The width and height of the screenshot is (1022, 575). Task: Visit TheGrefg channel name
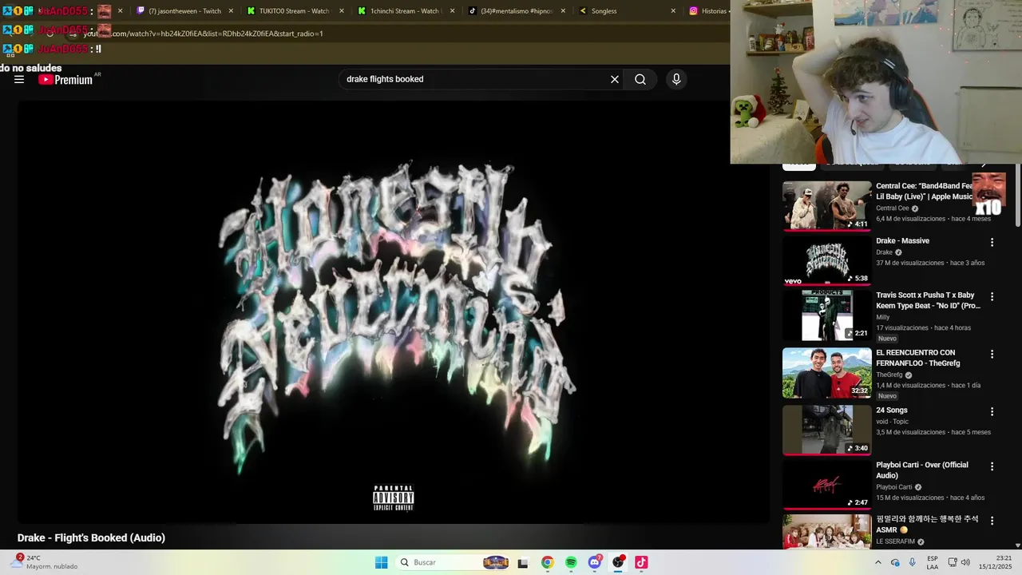point(889,375)
